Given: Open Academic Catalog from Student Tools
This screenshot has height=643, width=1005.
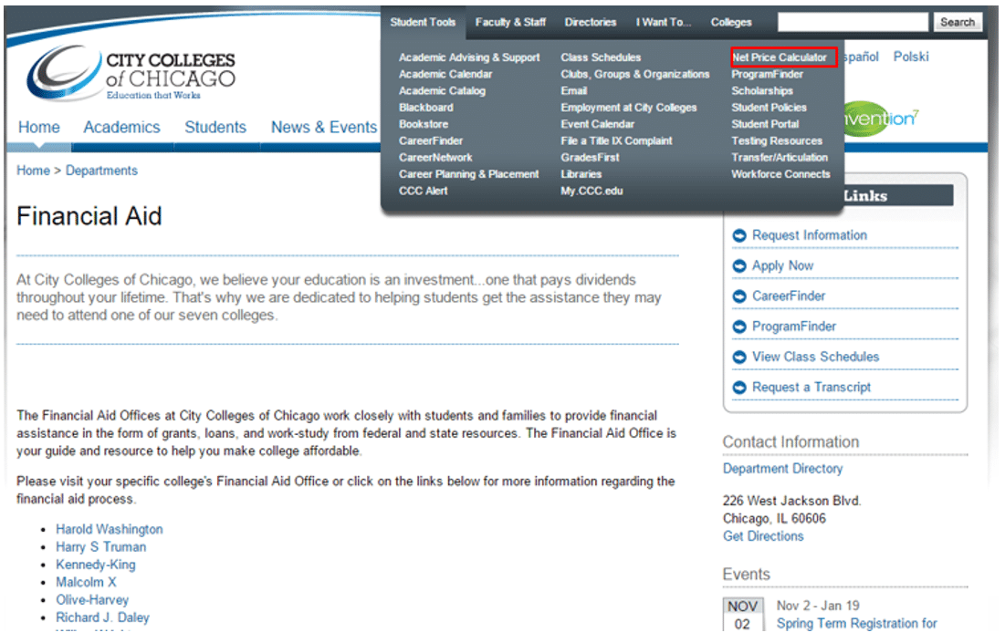Looking at the screenshot, I should click(x=442, y=91).
